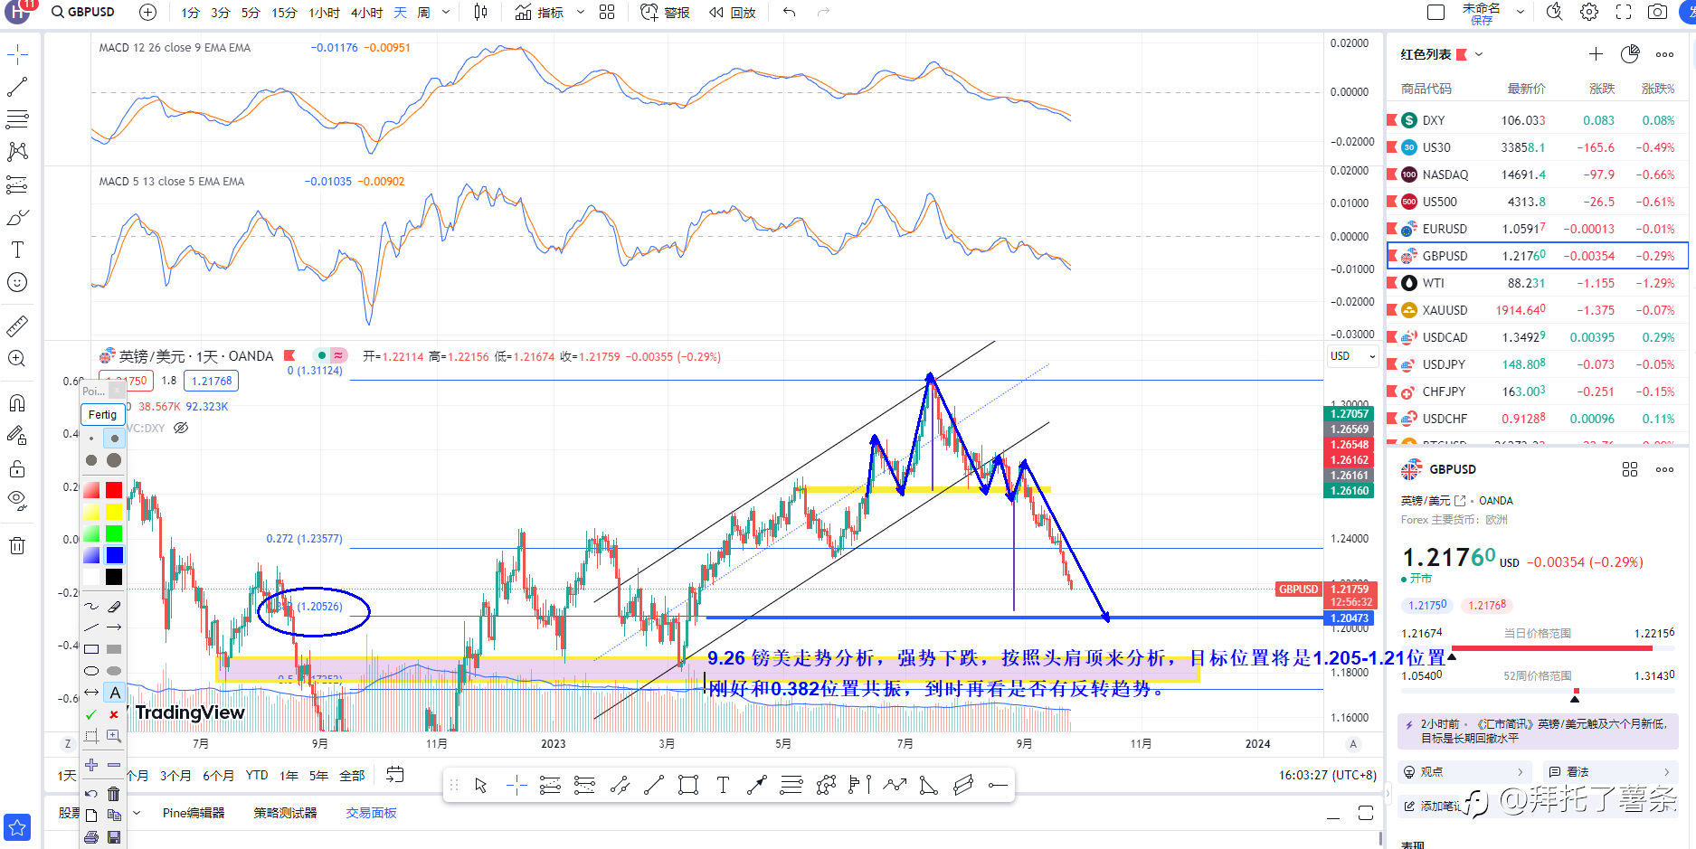Switch to the Pine编辑器 tab

[x=194, y=813]
